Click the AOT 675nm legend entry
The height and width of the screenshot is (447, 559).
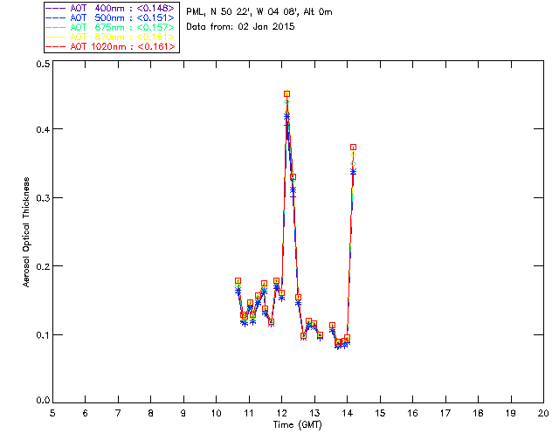click(x=110, y=27)
